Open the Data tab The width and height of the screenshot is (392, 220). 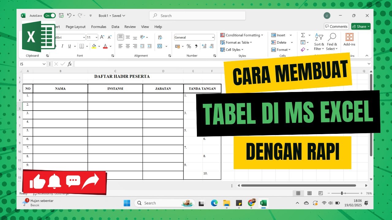(115, 27)
